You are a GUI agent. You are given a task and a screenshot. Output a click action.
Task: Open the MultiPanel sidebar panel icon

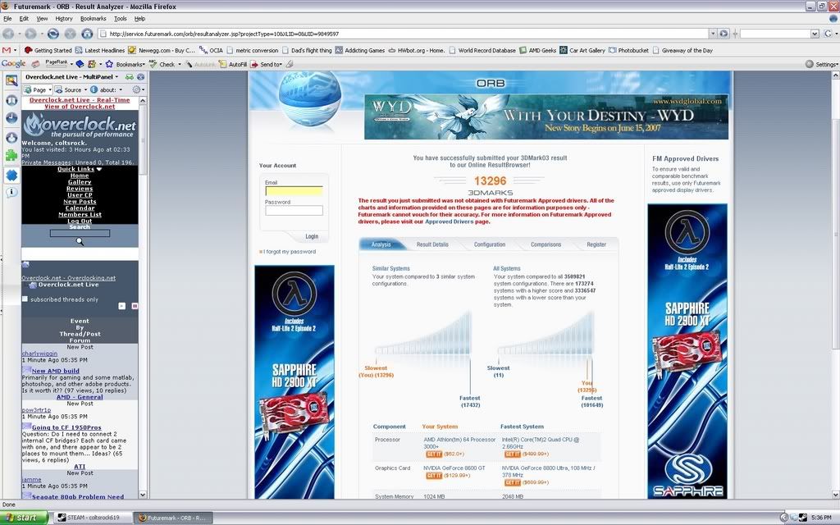coord(11,80)
